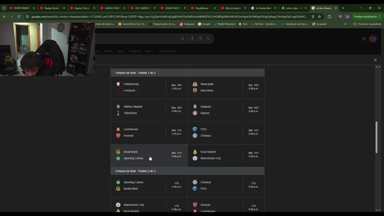The width and height of the screenshot is (384, 216).
Task: Open the Instagram bookmark
Action: [x=187, y=24]
